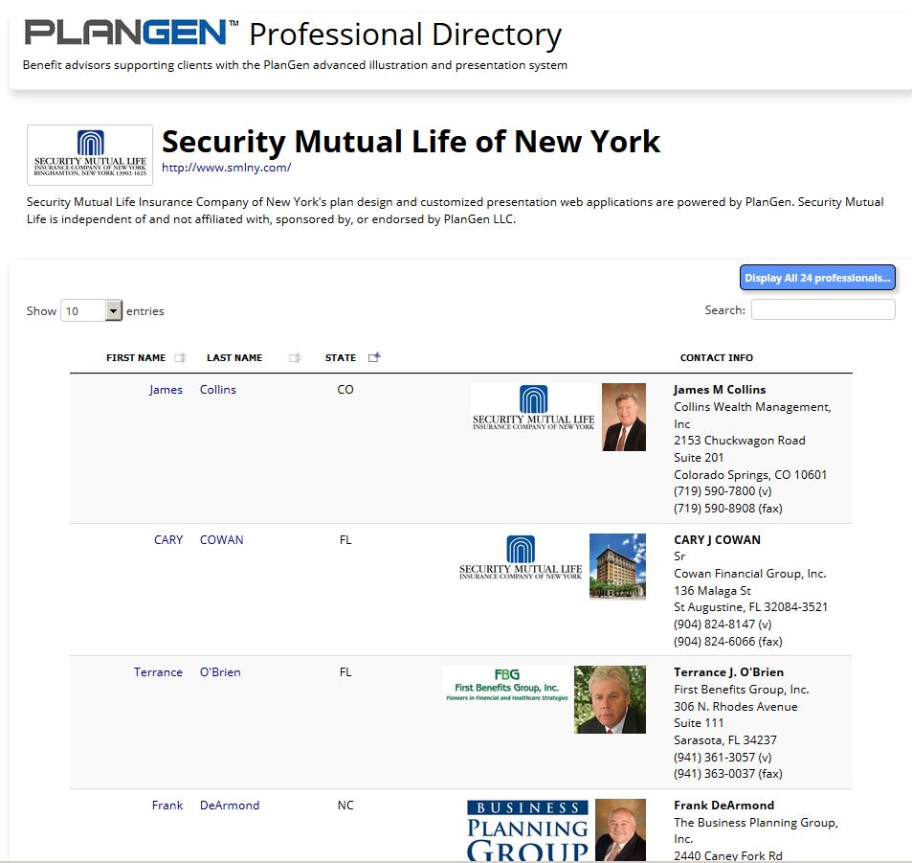
Task: Open the Show entries dropdown
Action: pyautogui.click(x=91, y=311)
